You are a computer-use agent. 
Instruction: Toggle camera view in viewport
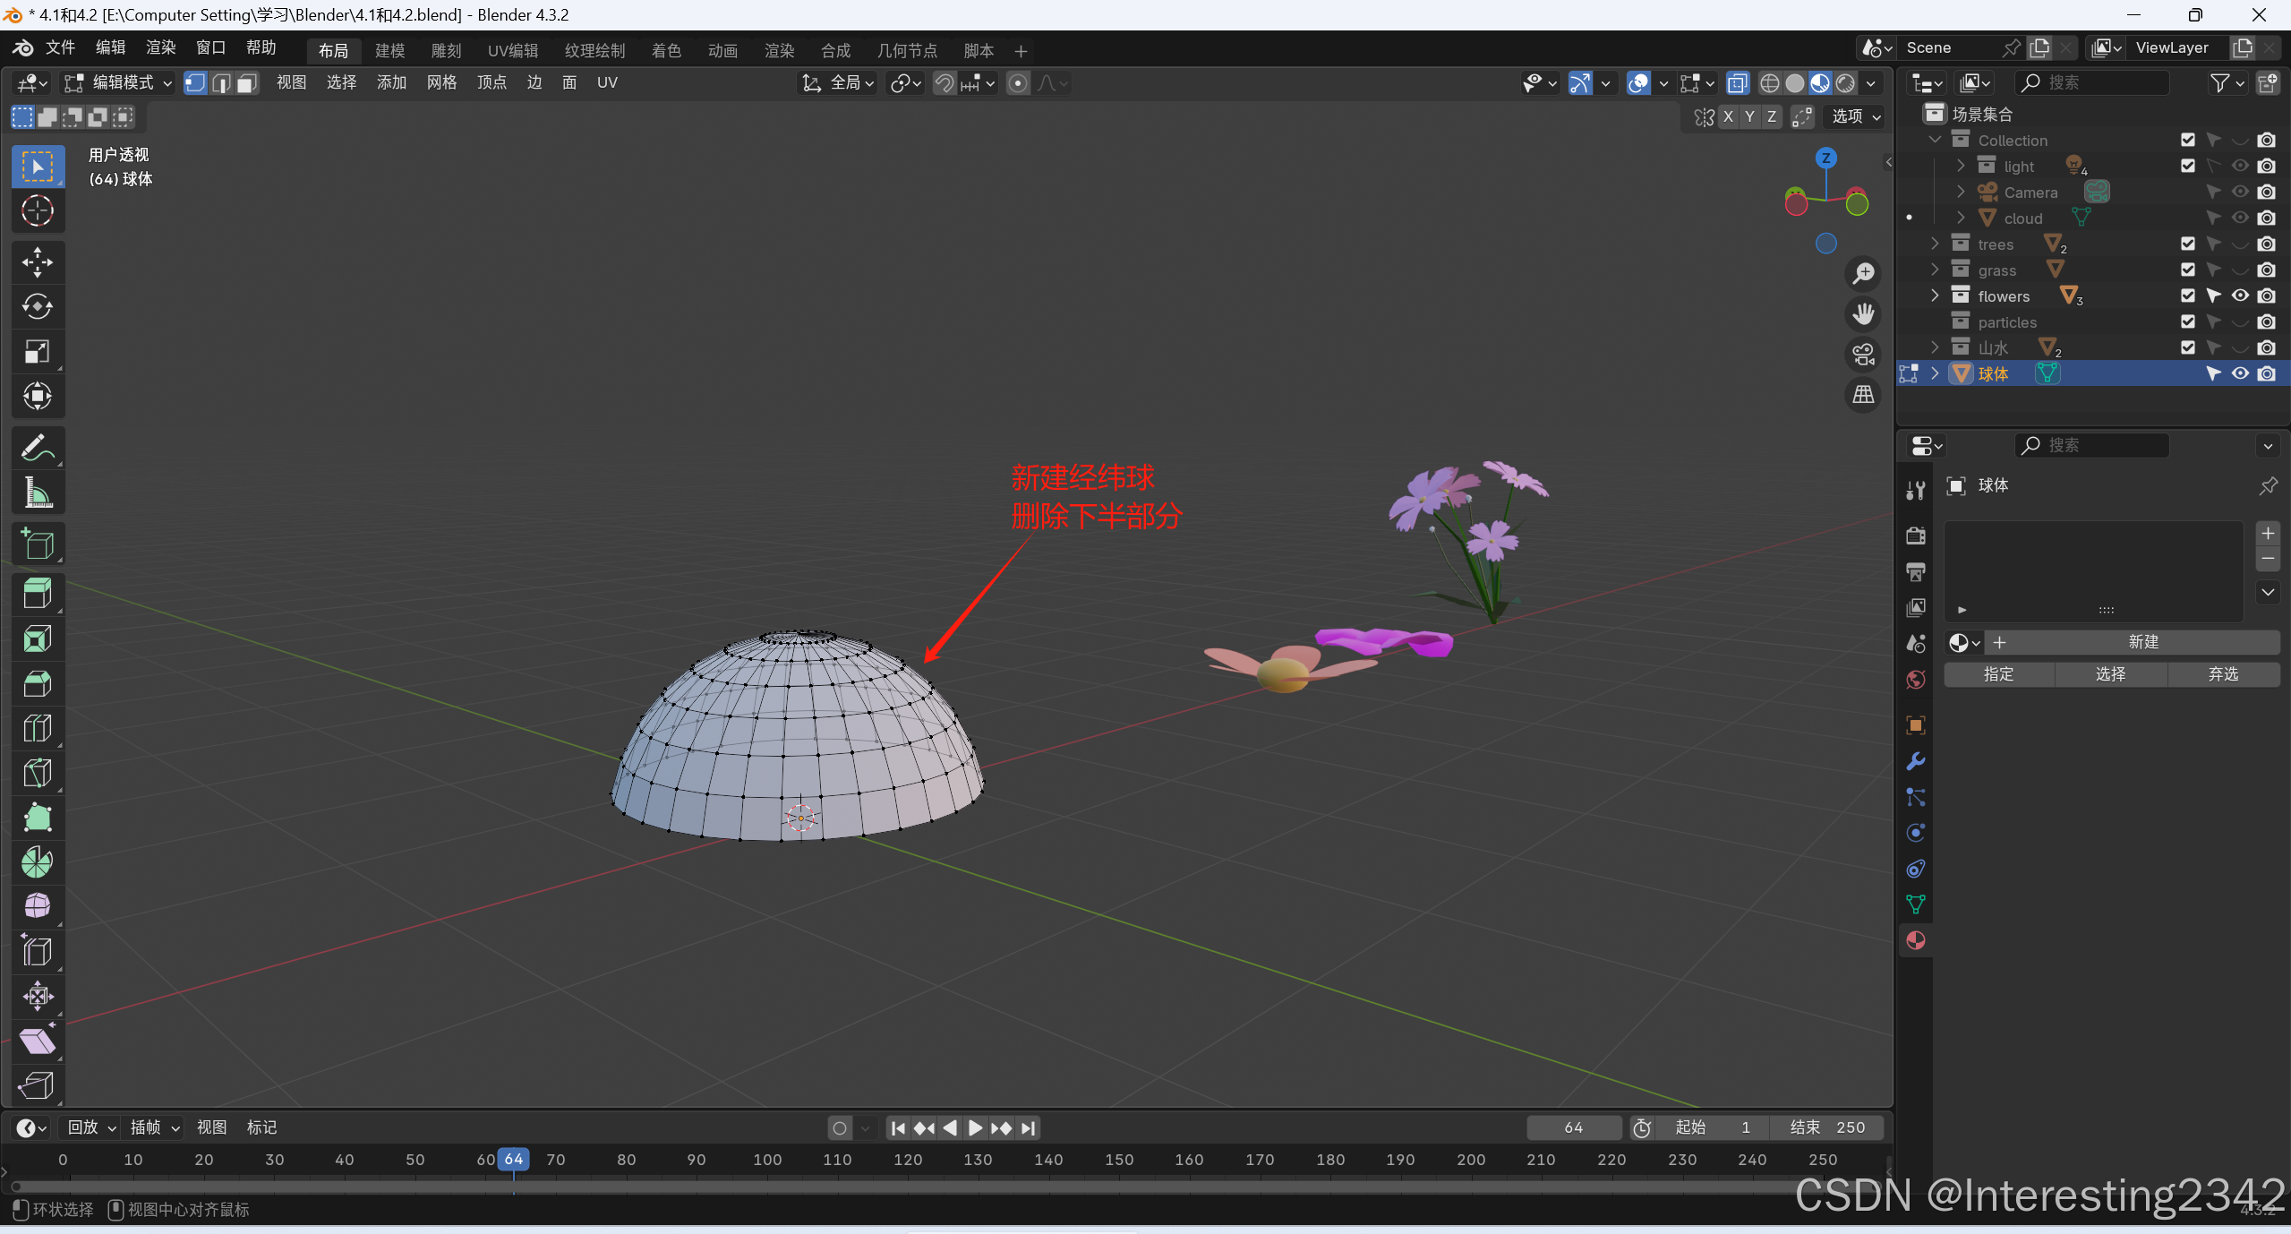pyautogui.click(x=1863, y=355)
